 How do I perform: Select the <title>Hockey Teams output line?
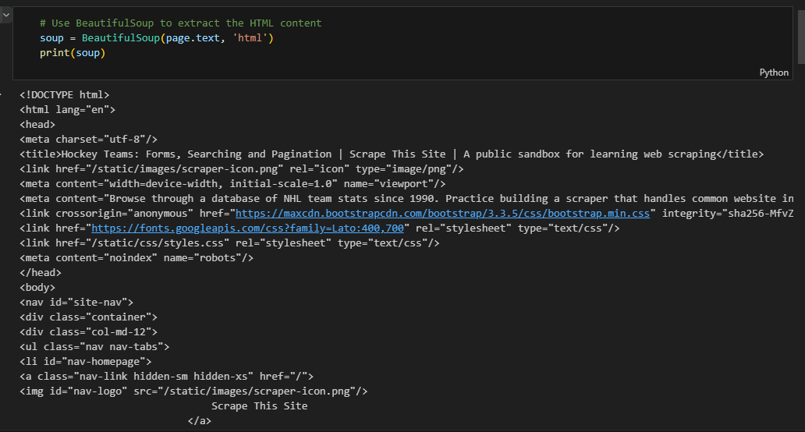click(x=392, y=154)
